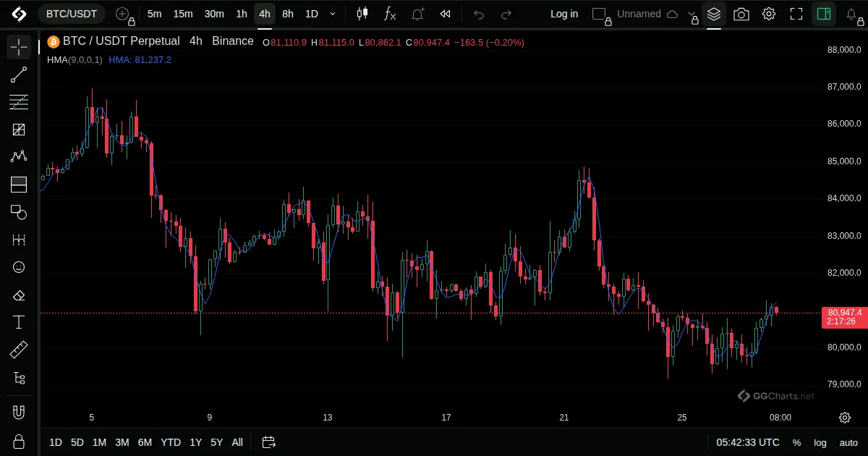Expand the layout name dropdown arrow

click(693, 14)
